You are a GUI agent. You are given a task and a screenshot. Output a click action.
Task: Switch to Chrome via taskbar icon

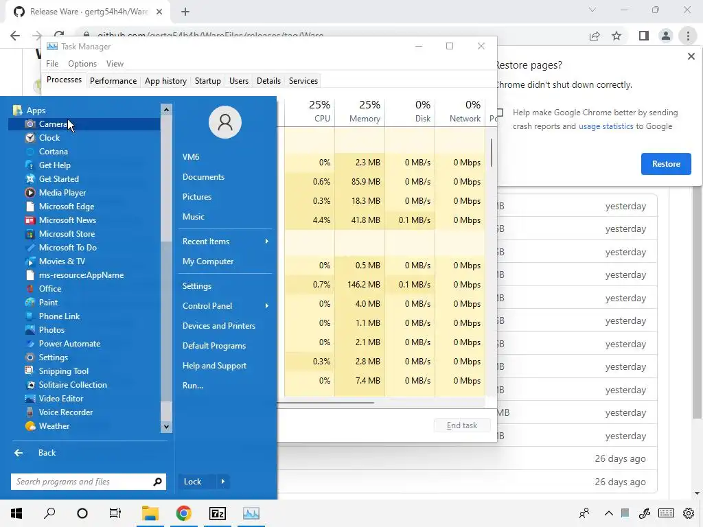(184, 513)
